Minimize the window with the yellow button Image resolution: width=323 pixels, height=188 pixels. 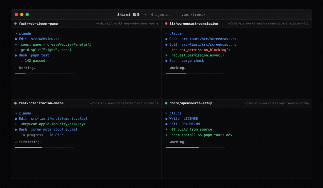click(22, 14)
